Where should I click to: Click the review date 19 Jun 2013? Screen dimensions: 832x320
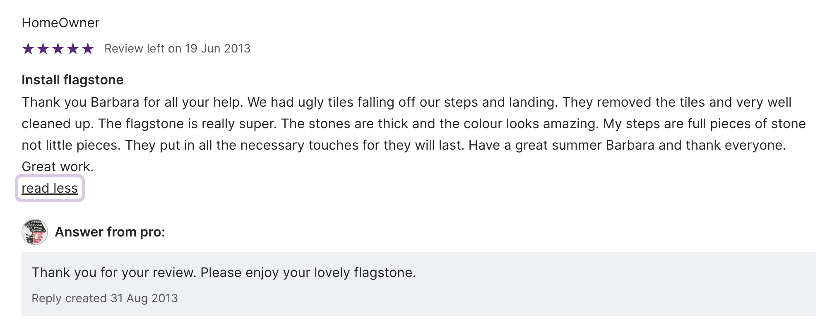(217, 49)
